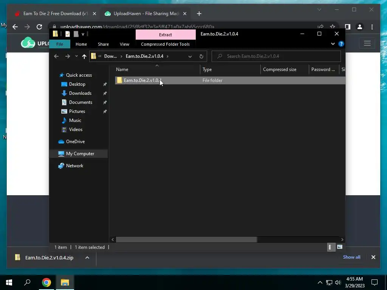The width and height of the screenshot is (387, 290).
Task: Switch to the Earn To Die 2 Chrome tab
Action: click(54, 14)
